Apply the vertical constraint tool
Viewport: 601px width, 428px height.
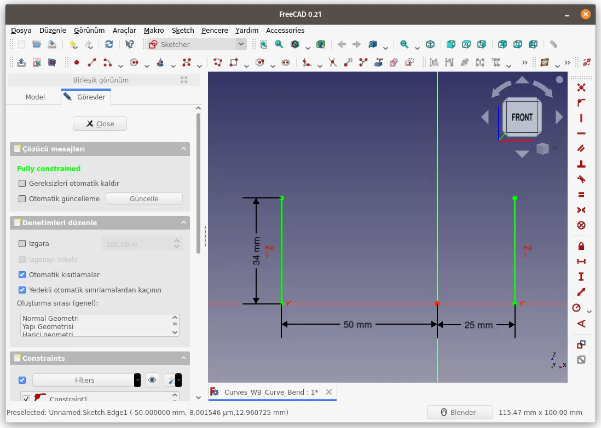point(581,118)
